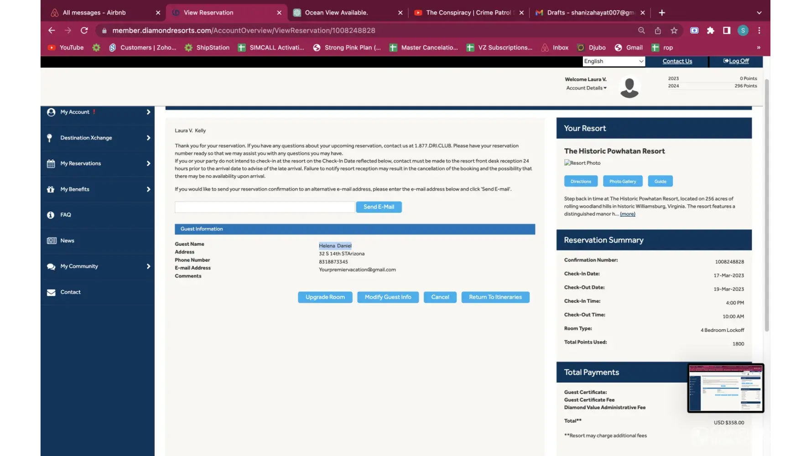
Task: Open the Gmail bookmark
Action: tap(629, 47)
